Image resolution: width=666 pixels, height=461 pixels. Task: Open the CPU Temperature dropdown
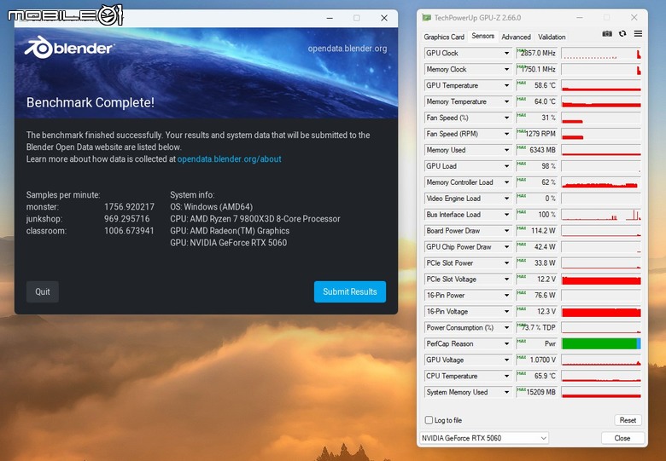click(506, 376)
